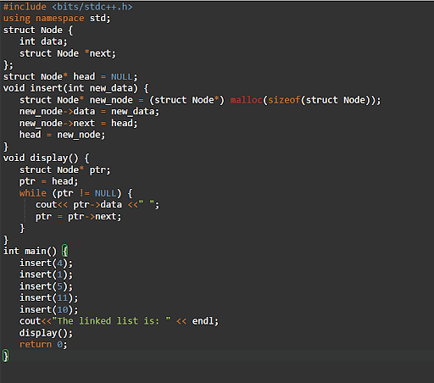Click 'insert(4);' line
Viewport: 434px width, 383px height.
coord(46,263)
